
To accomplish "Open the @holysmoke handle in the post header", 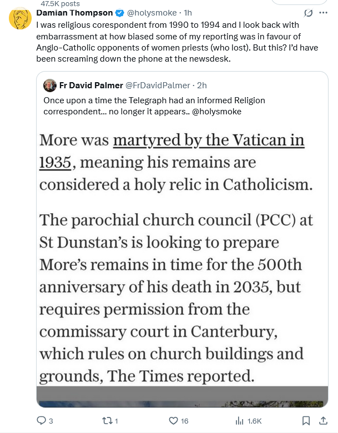I will (152, 12).
